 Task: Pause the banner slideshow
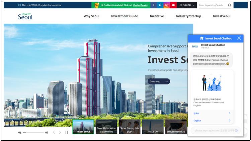(67, 132)
